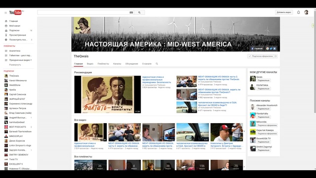Unsubscribe from Скрытая Камера
This screenshot has height=178, width=316.
(267, 133)
